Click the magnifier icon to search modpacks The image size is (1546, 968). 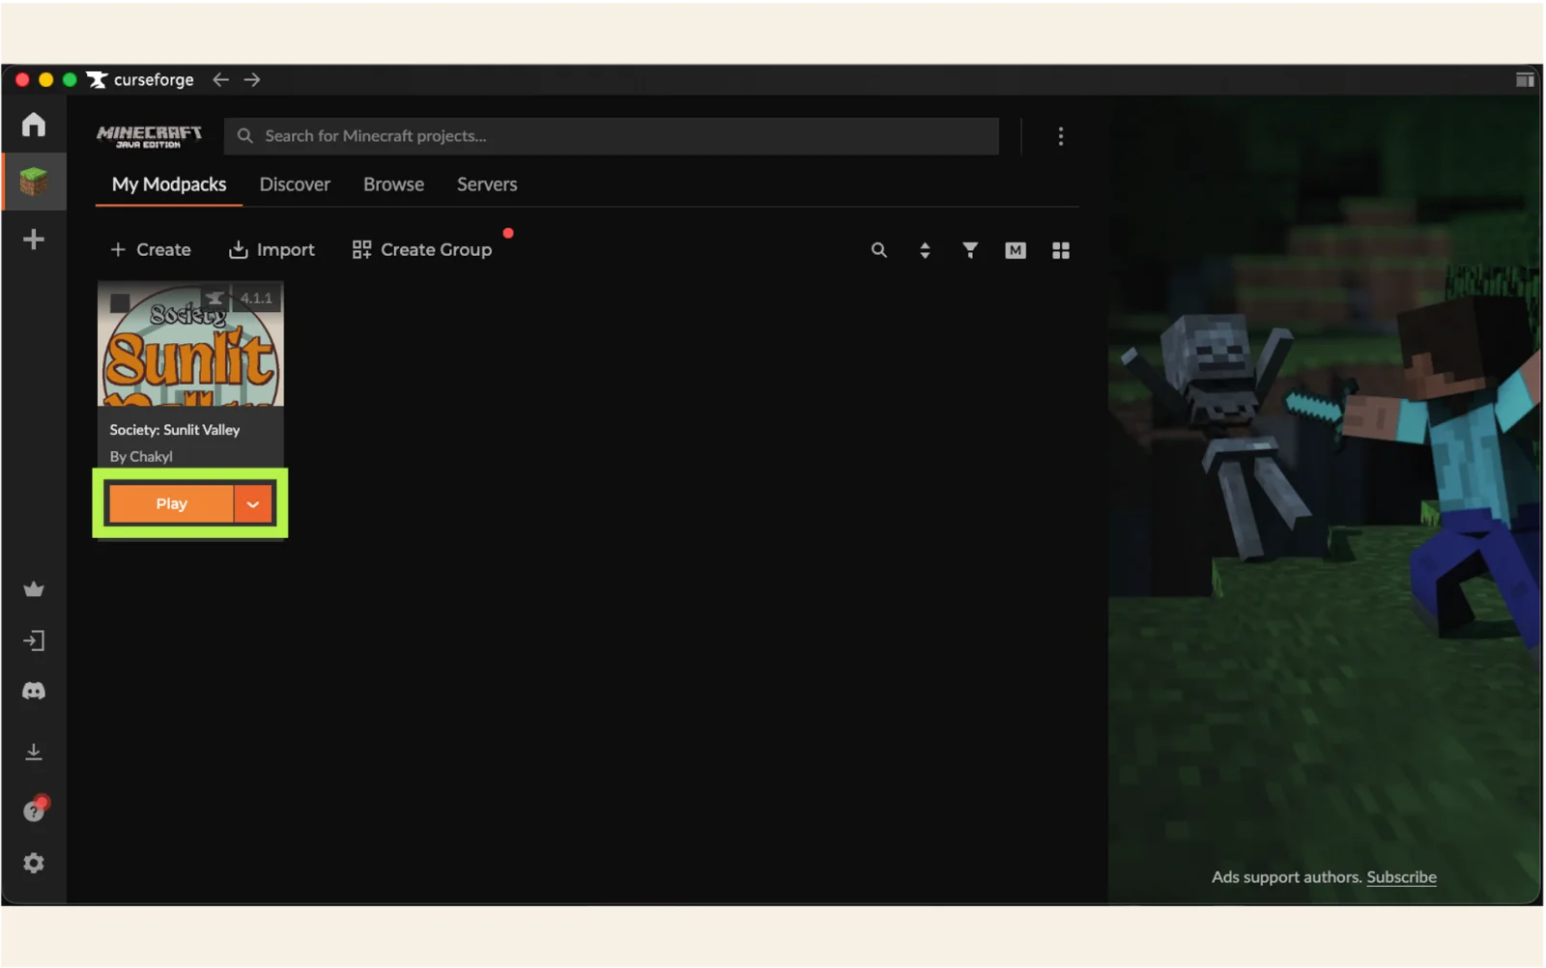878,250
